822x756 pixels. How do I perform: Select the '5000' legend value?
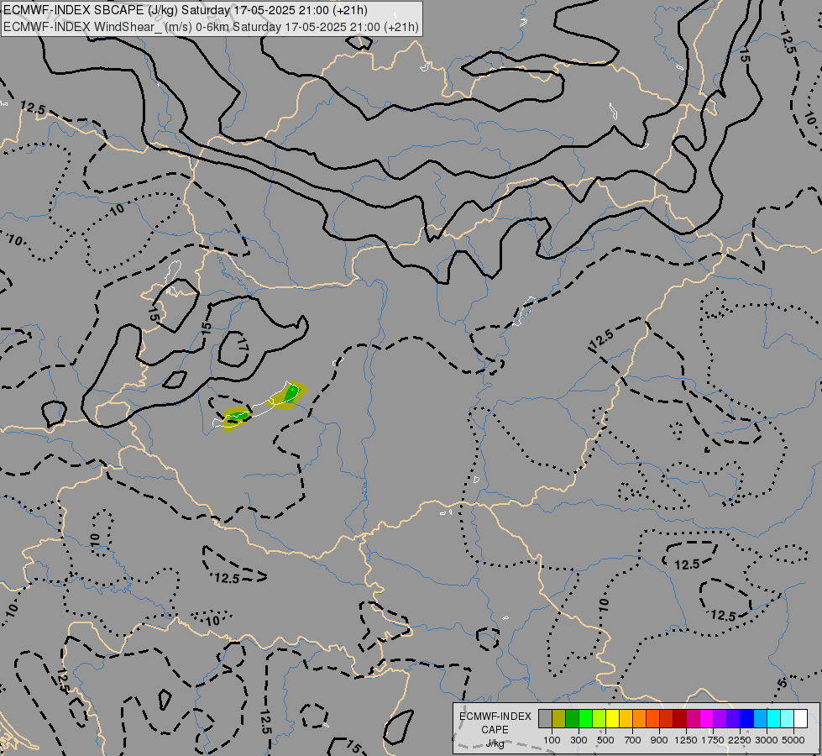point(793,740)
